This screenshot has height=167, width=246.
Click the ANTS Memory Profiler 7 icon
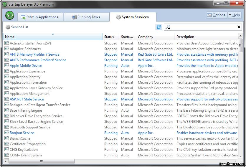point(7,54)
